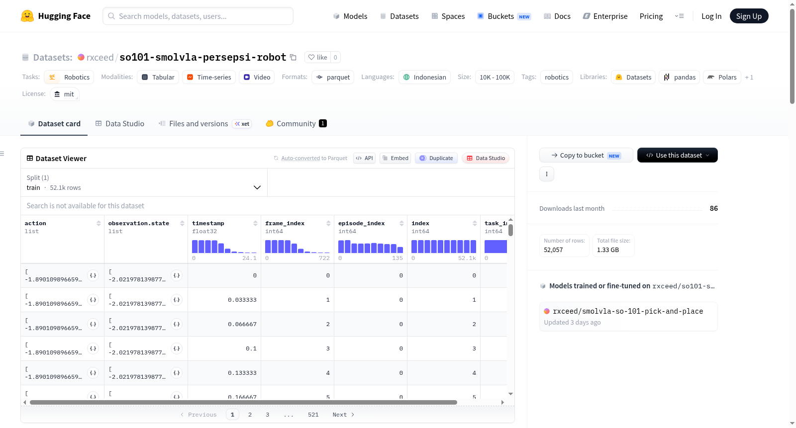The height and width of the screenshot is (428, 796).
Task: Open the API button in Dataset Viewer
Action: pyautogui.click(x=364, y=158)
